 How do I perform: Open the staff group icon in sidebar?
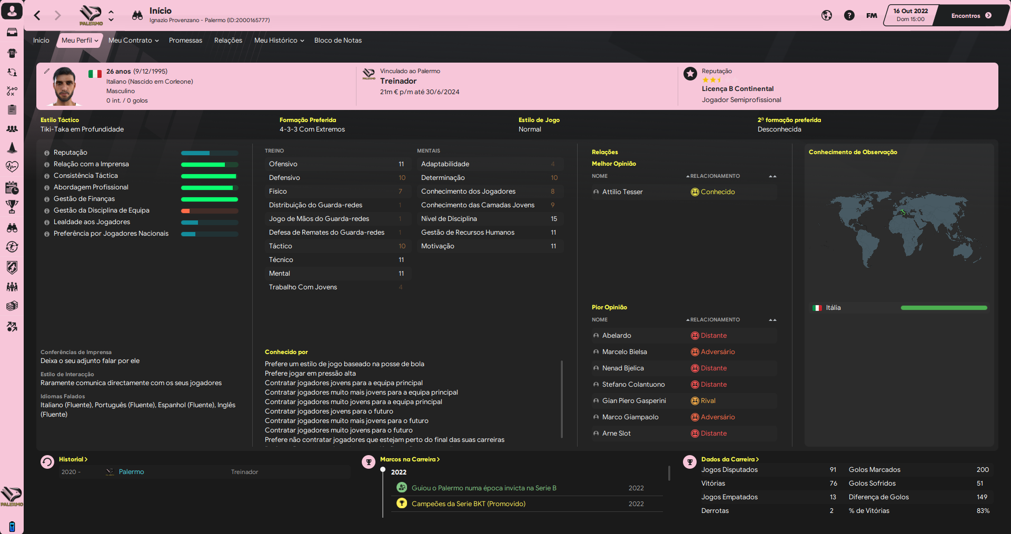[12, 129]
